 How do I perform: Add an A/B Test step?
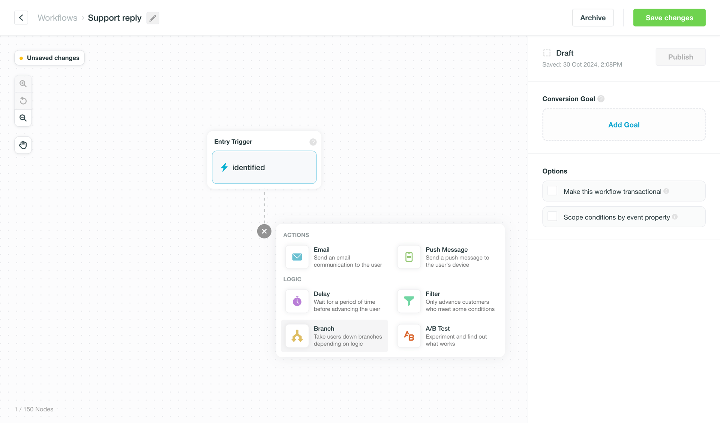tap(445, 336)
